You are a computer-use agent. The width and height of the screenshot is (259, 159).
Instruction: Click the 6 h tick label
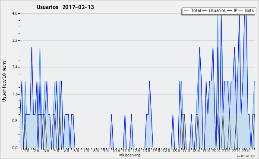coord(76,150)
